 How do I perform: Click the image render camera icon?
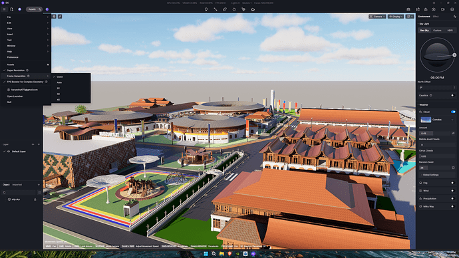tap(434, 9)
